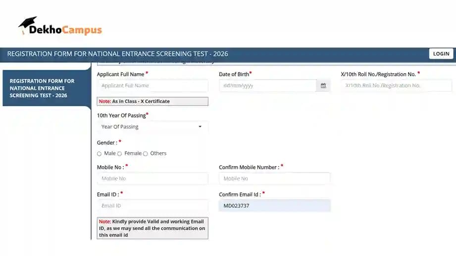Click the 'As in Class - X Certificate' note
This screenshot has height=256, width=456.
[152, 101]
